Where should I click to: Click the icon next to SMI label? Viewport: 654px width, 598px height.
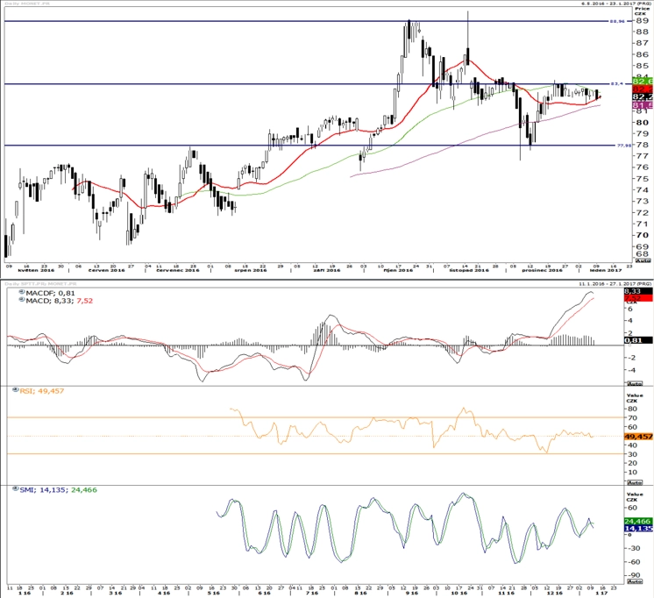coord(16,489)
